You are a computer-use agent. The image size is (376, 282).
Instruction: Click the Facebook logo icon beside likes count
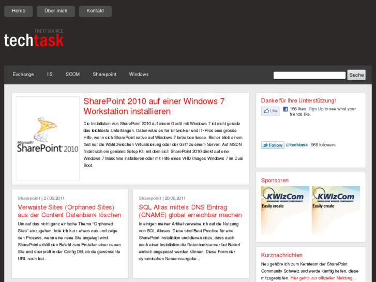pyautogui.click(x=285, y=109)
